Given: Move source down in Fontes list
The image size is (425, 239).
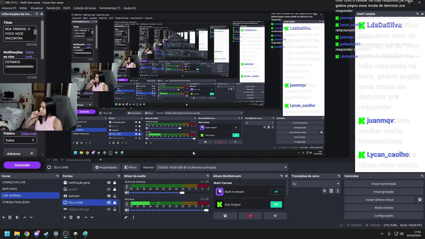Looking at the screenshot, I should click(92, 217).
